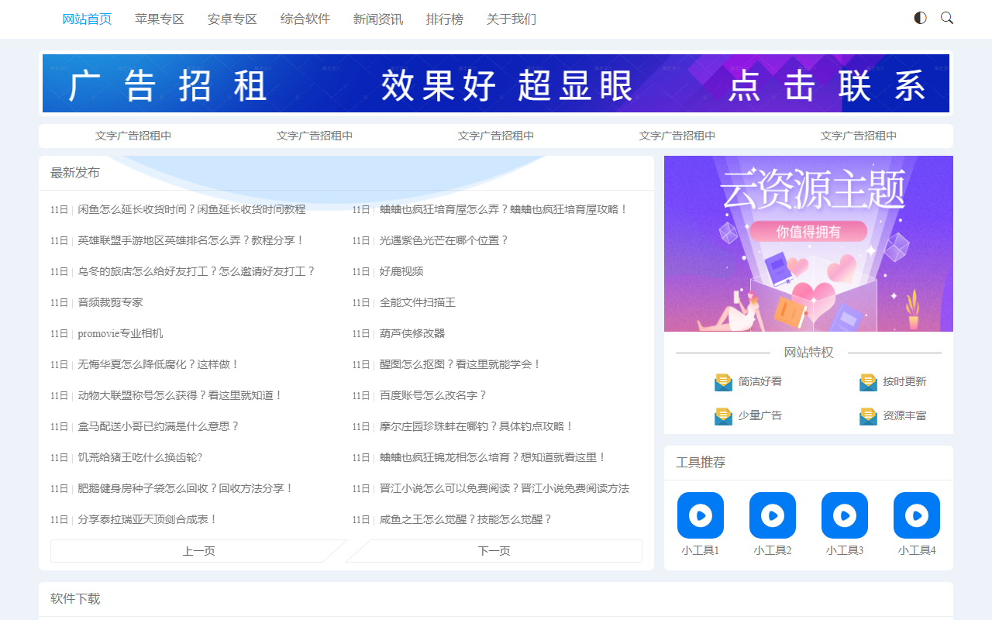Go to next page with 下一页
The width and height of the screenshot is (992, 620).
494,551
